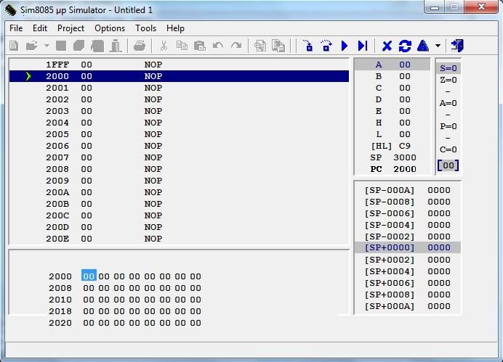Click the Step Into icon
503x362 pixels.
point(307,46)
